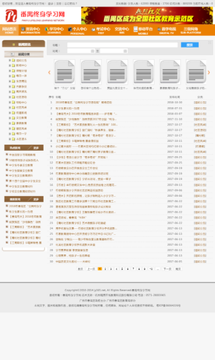Click the calendar icon in the start date field

coord(93,51)
